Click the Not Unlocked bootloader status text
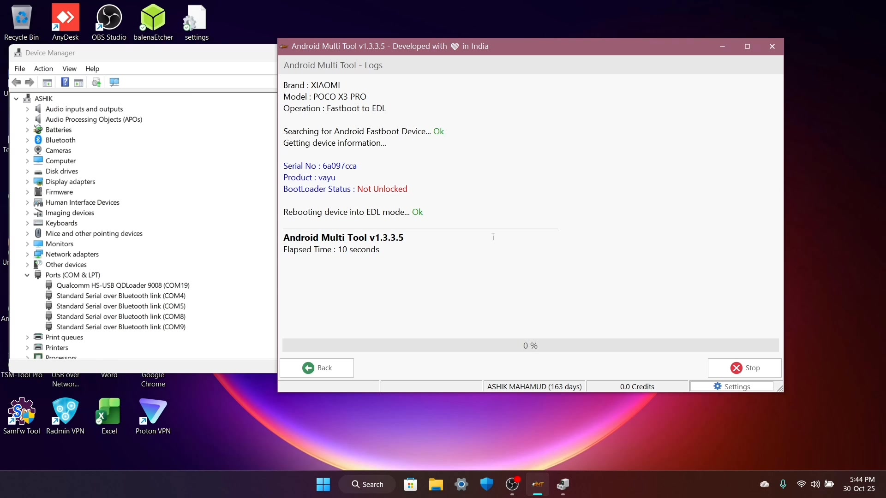The height and width of the screenshot is (498, 886). point(382,189)
